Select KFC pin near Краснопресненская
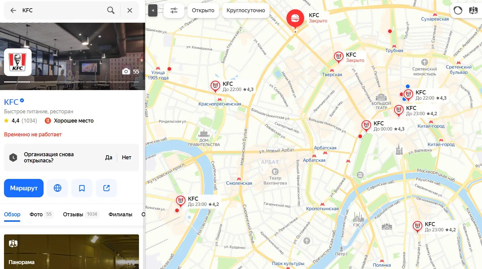 point(215,86)
